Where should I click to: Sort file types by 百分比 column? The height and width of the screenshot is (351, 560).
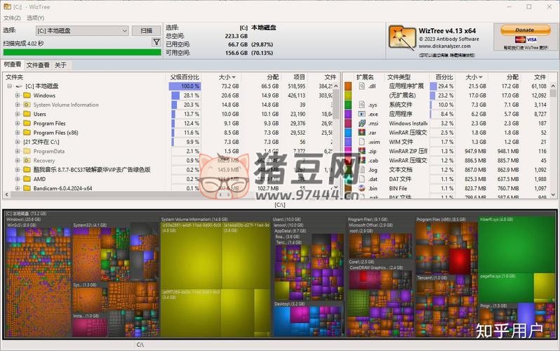[x=445, y=77]
